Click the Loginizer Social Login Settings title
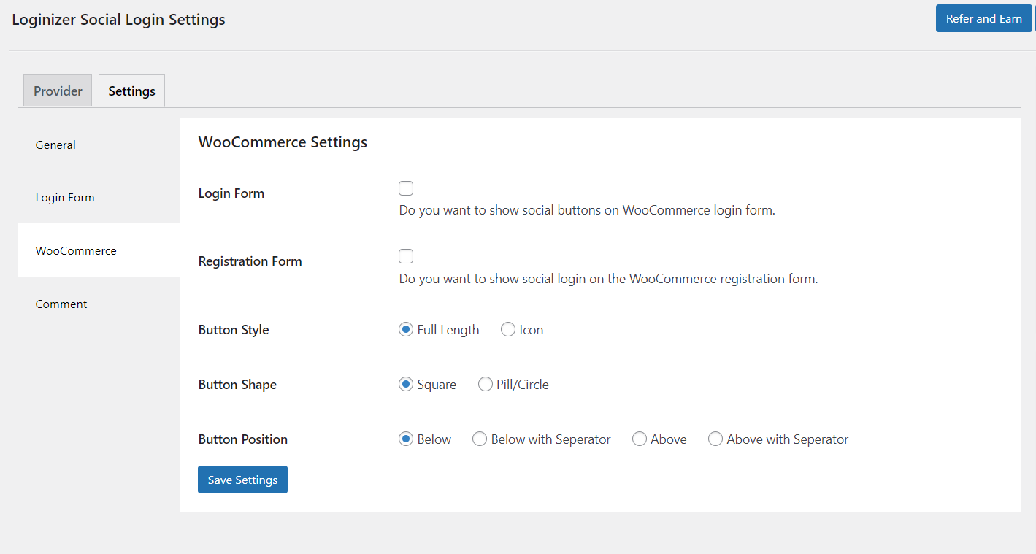This screenshot has height=554, width=1036. [x=118, y=20]
